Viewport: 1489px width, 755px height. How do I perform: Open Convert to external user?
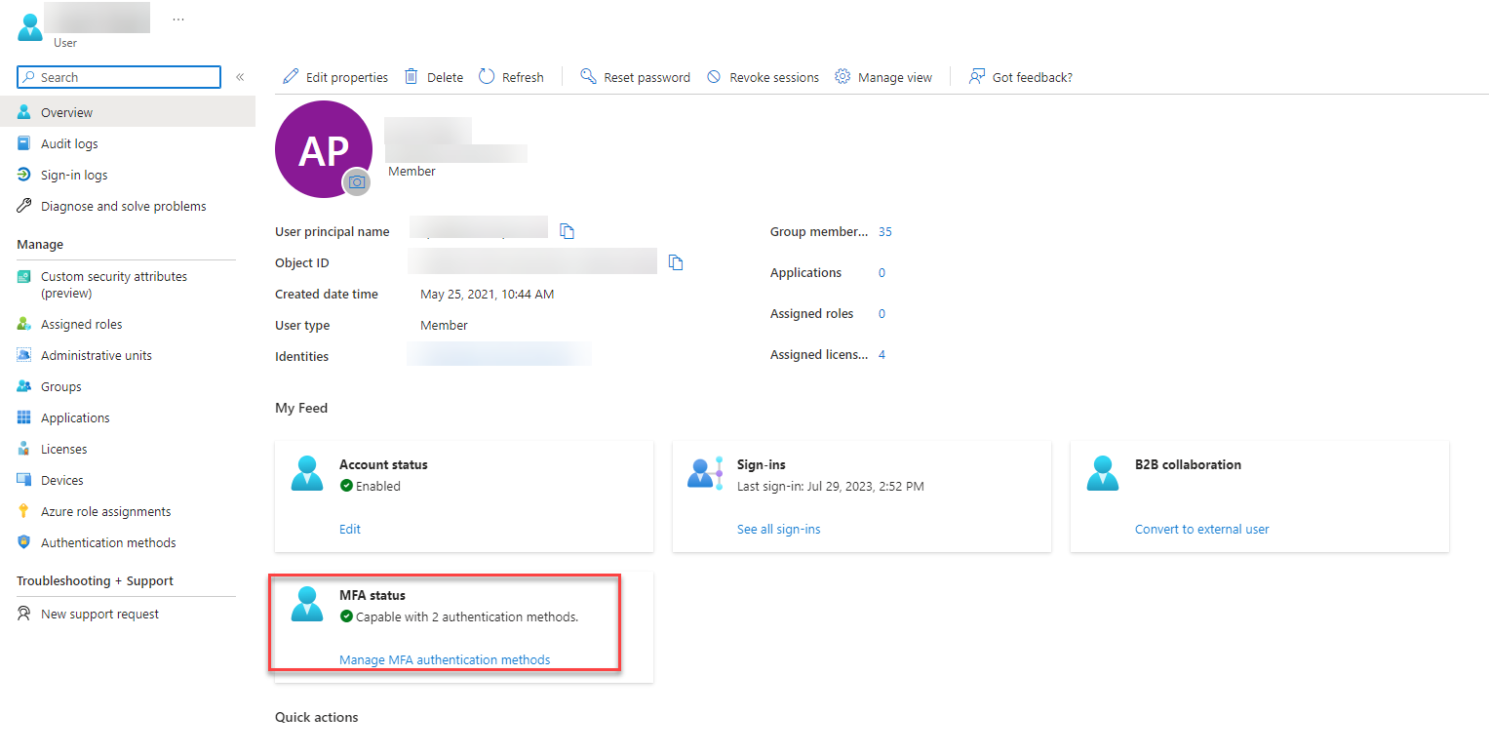(1201, 529)
